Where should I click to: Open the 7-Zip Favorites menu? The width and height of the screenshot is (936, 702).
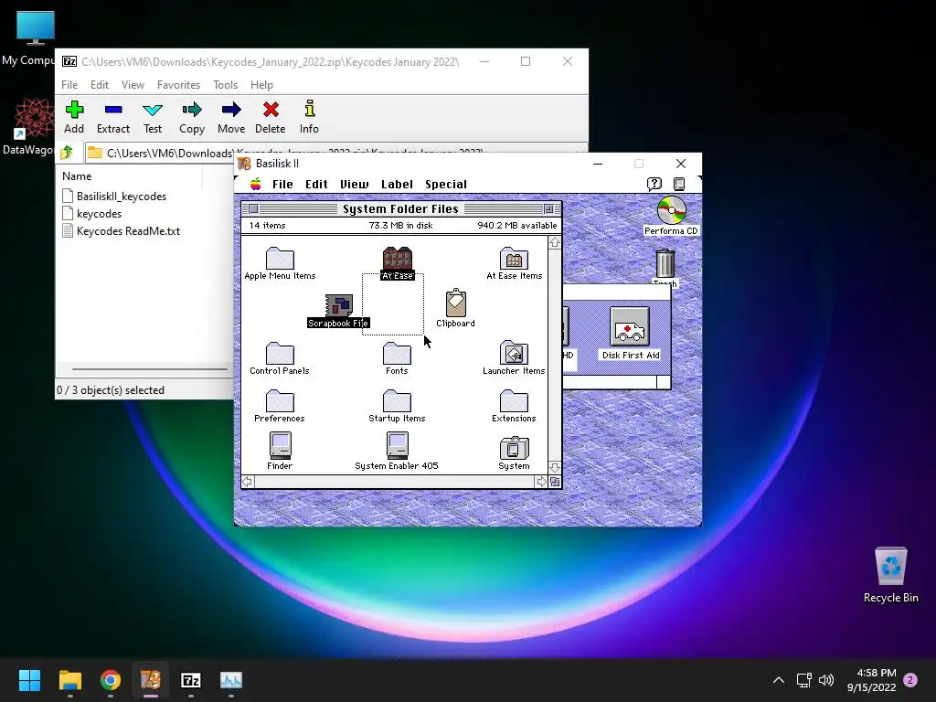click(x=178, y=85)
